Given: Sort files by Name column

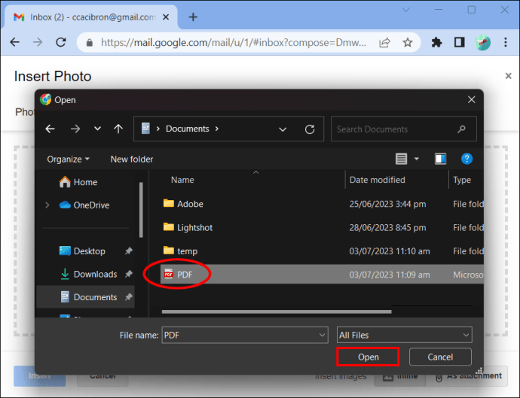Looking at the screenshot, I should click(182, 180).
